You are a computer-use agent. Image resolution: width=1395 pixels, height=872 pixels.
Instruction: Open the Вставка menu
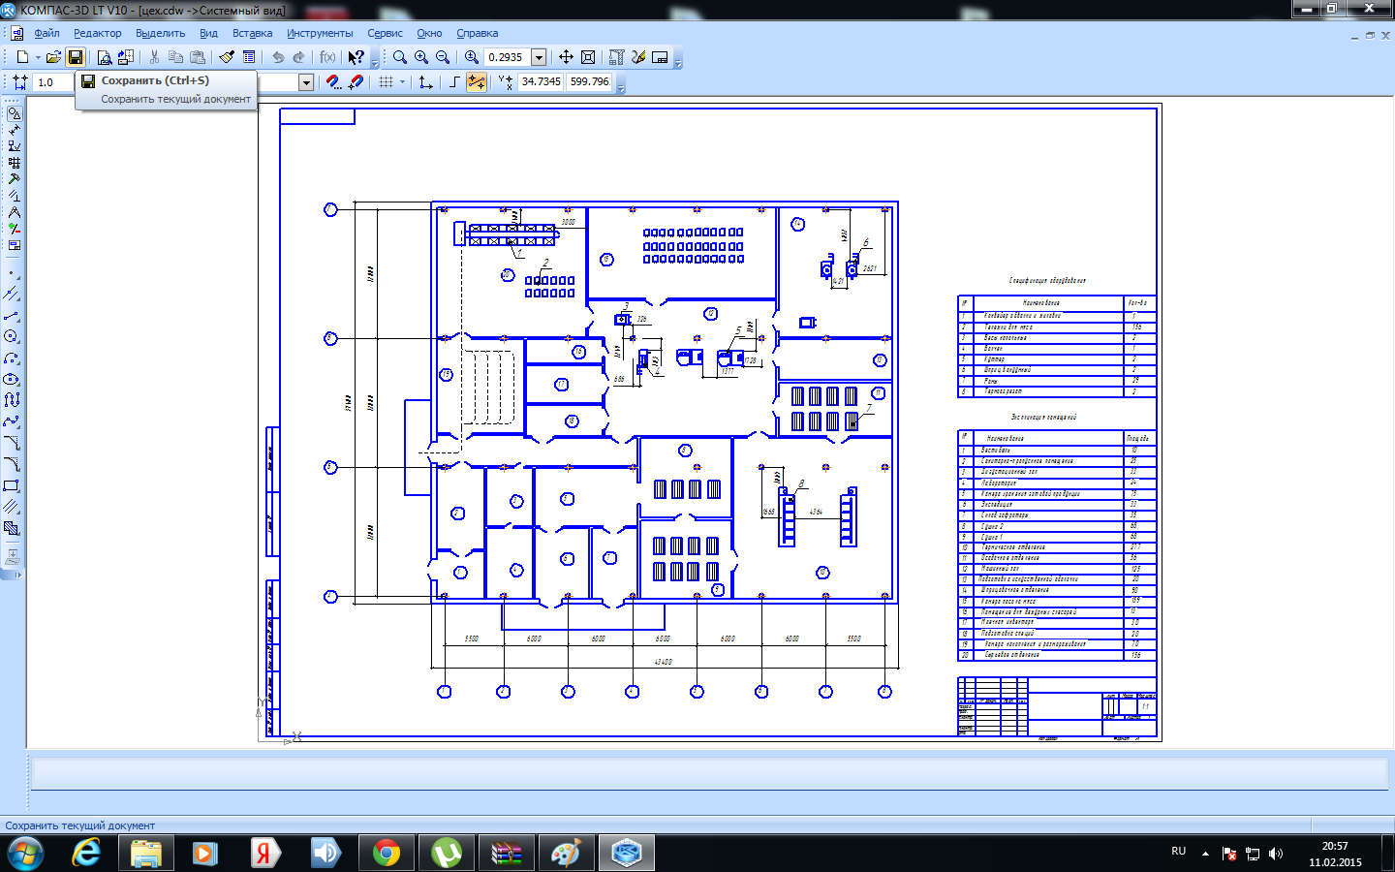[252, 33]
